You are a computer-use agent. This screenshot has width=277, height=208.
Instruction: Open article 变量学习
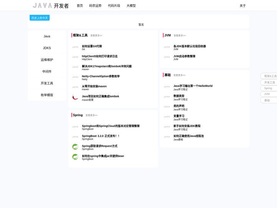(179, 116)
